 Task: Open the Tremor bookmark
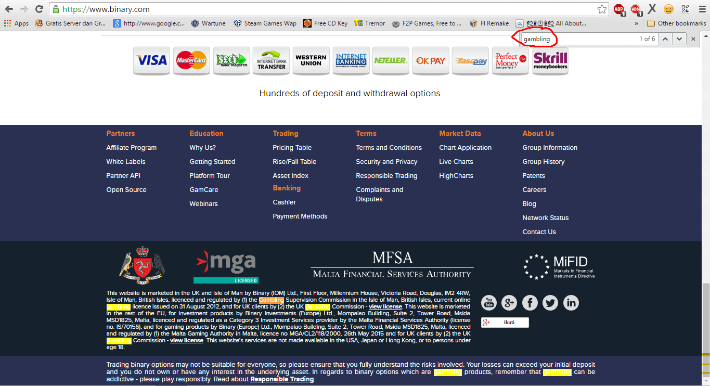[369, 23]
